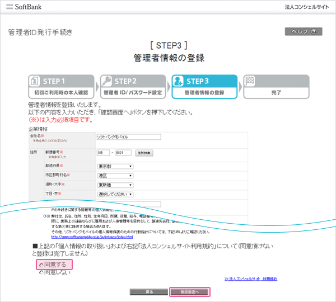Select the 同意しない radio button

click(41, 272)
